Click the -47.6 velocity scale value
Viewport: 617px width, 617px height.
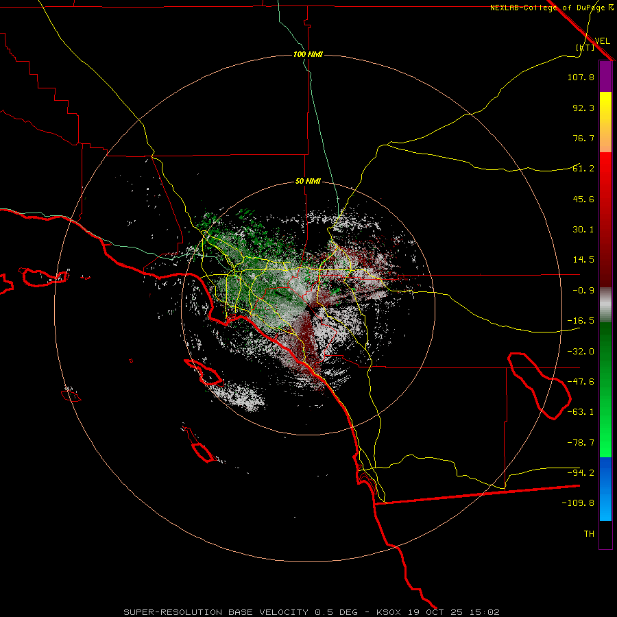[581, 382]
